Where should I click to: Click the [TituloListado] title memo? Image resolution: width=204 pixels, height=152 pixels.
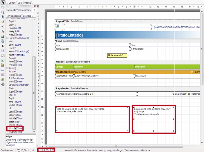(x=69, y=35)
